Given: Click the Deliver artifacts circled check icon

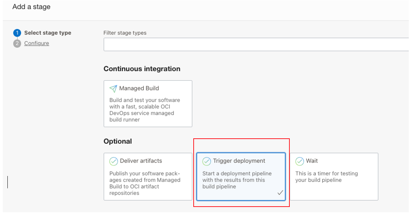Looking at the screenshot, I should point(113,161).
